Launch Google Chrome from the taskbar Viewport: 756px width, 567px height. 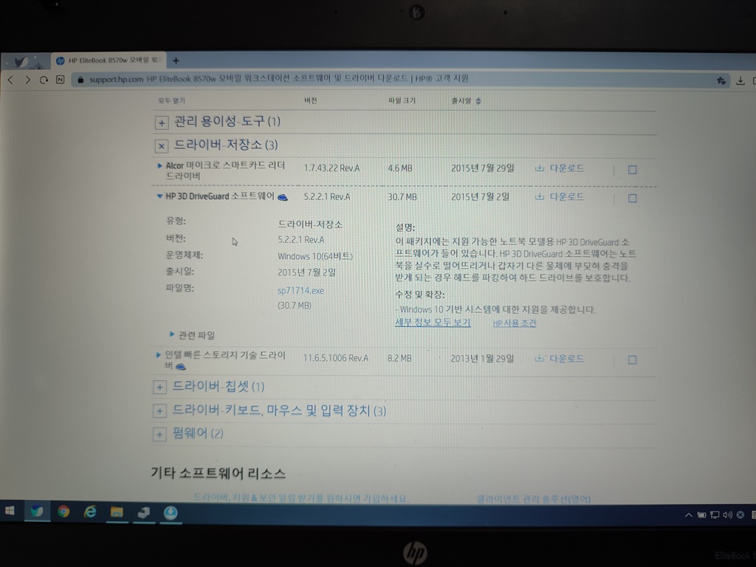[x=63, y=512]
